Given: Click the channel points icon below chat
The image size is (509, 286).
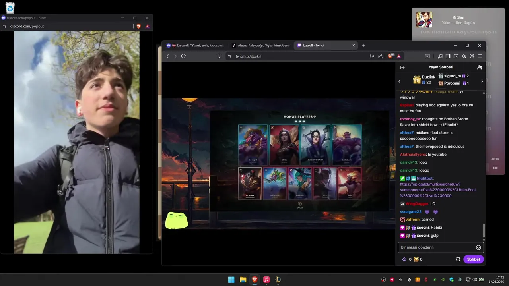Looking at the screenshot, I should (x=416, y=259).
